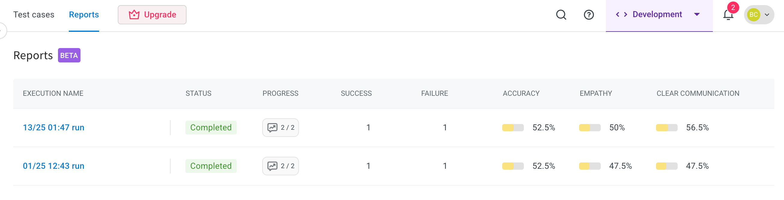Click the Accuracy column header
Screen dimensions: 784x200
pos(521,93)
